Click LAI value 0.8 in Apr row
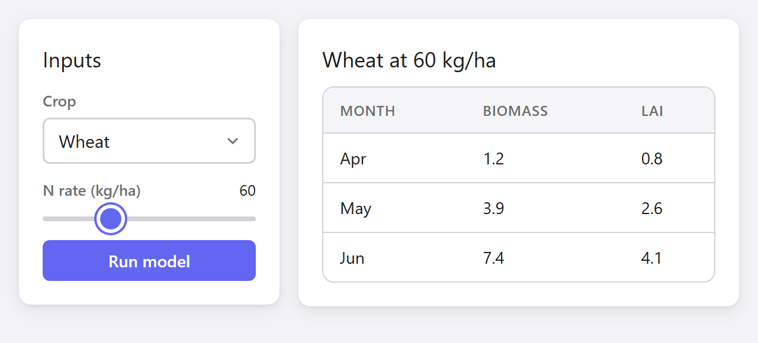The height and width of the screenshot is (343, 758). click(652, 158)
